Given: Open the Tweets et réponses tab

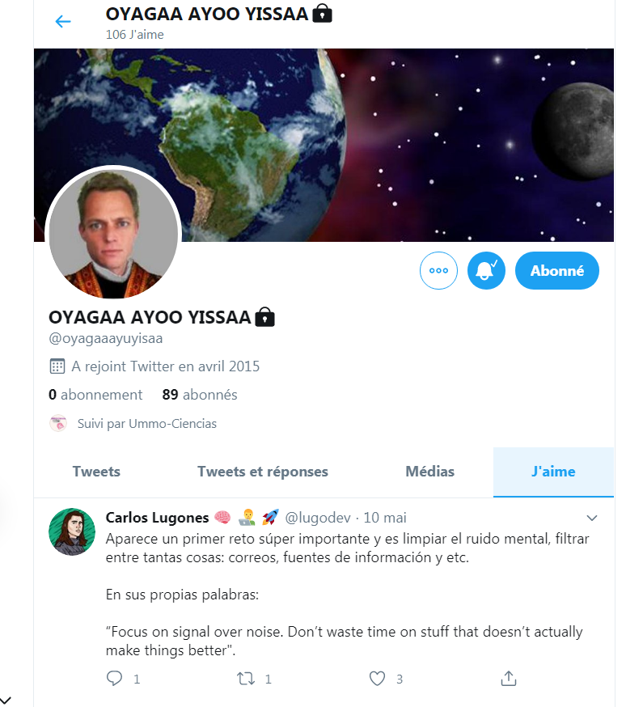Looking at the screenshot, I should coord(263,472).
